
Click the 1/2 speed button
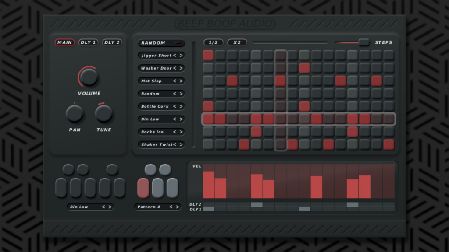214,42
